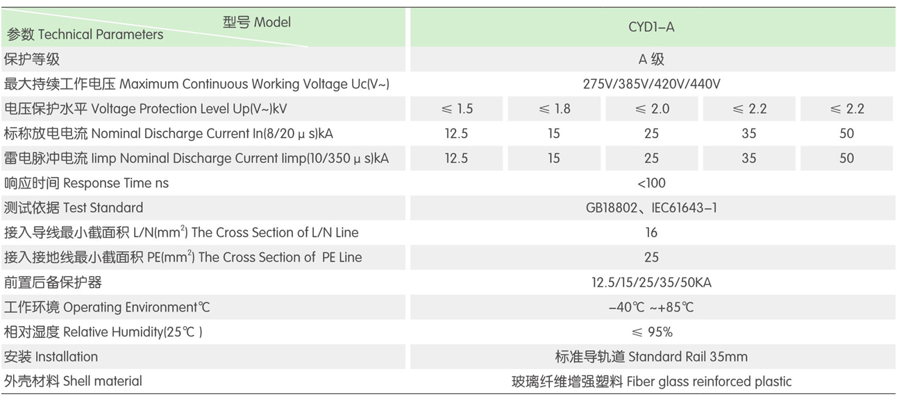Select the ≤ 2.0 voltage protection cell
Screen dimensions: 897x401
(x=651, y=109)
